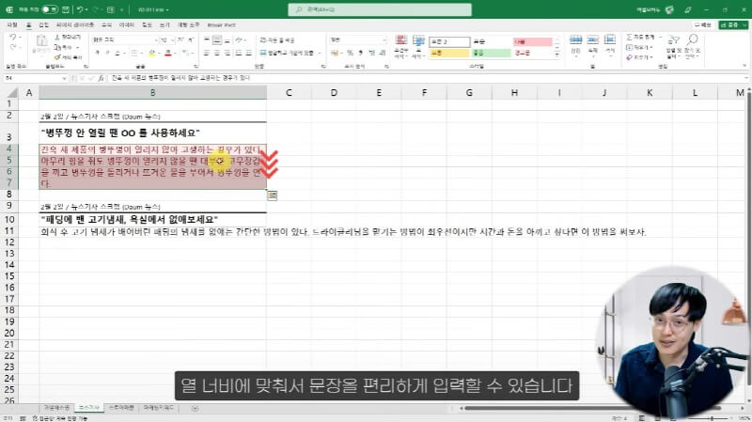
Task: Apply the red Font Color button
Action: 168,53
